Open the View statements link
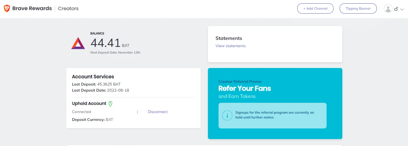The image size is (408, 146). (x=231, y=46)
